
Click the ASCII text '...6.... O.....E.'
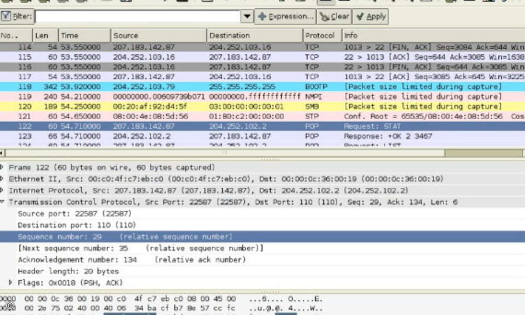tap(285, 298)
